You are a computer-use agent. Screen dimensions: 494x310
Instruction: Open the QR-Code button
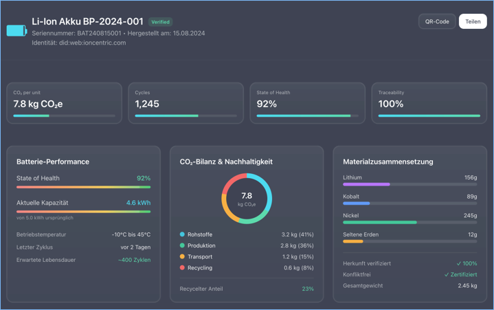point(437,21)
